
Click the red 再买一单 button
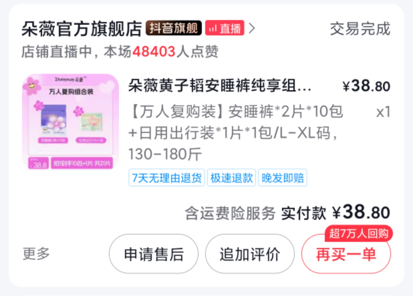pyautogui.click(x=346, y=255)
